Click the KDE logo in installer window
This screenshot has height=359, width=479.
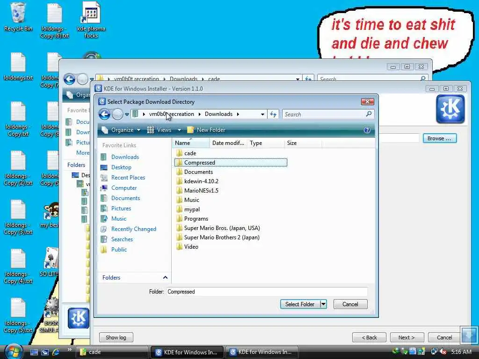click(x=450, y=109)
